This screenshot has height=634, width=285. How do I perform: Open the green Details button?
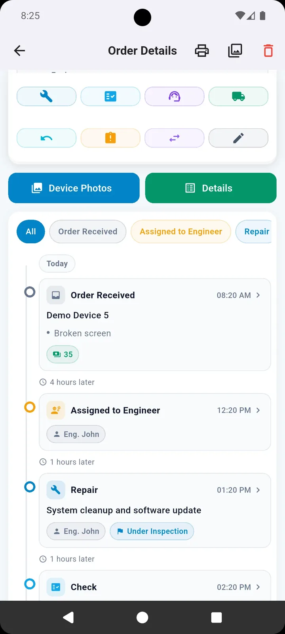pyautogui.click(x=211, y=188)
